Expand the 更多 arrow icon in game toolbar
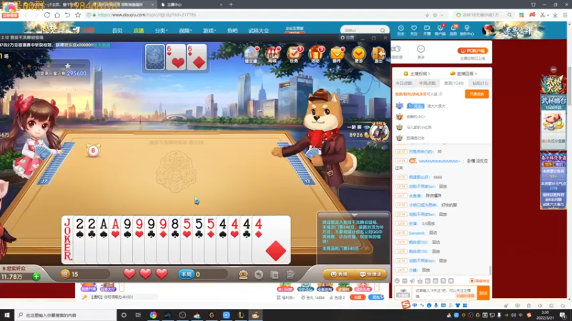Viewport: 572px width, 321px height. coord(359,54)
